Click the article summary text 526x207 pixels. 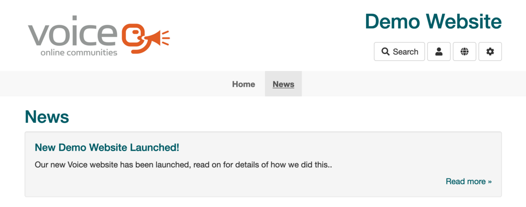pyautogui.click(x=183, y=164)
